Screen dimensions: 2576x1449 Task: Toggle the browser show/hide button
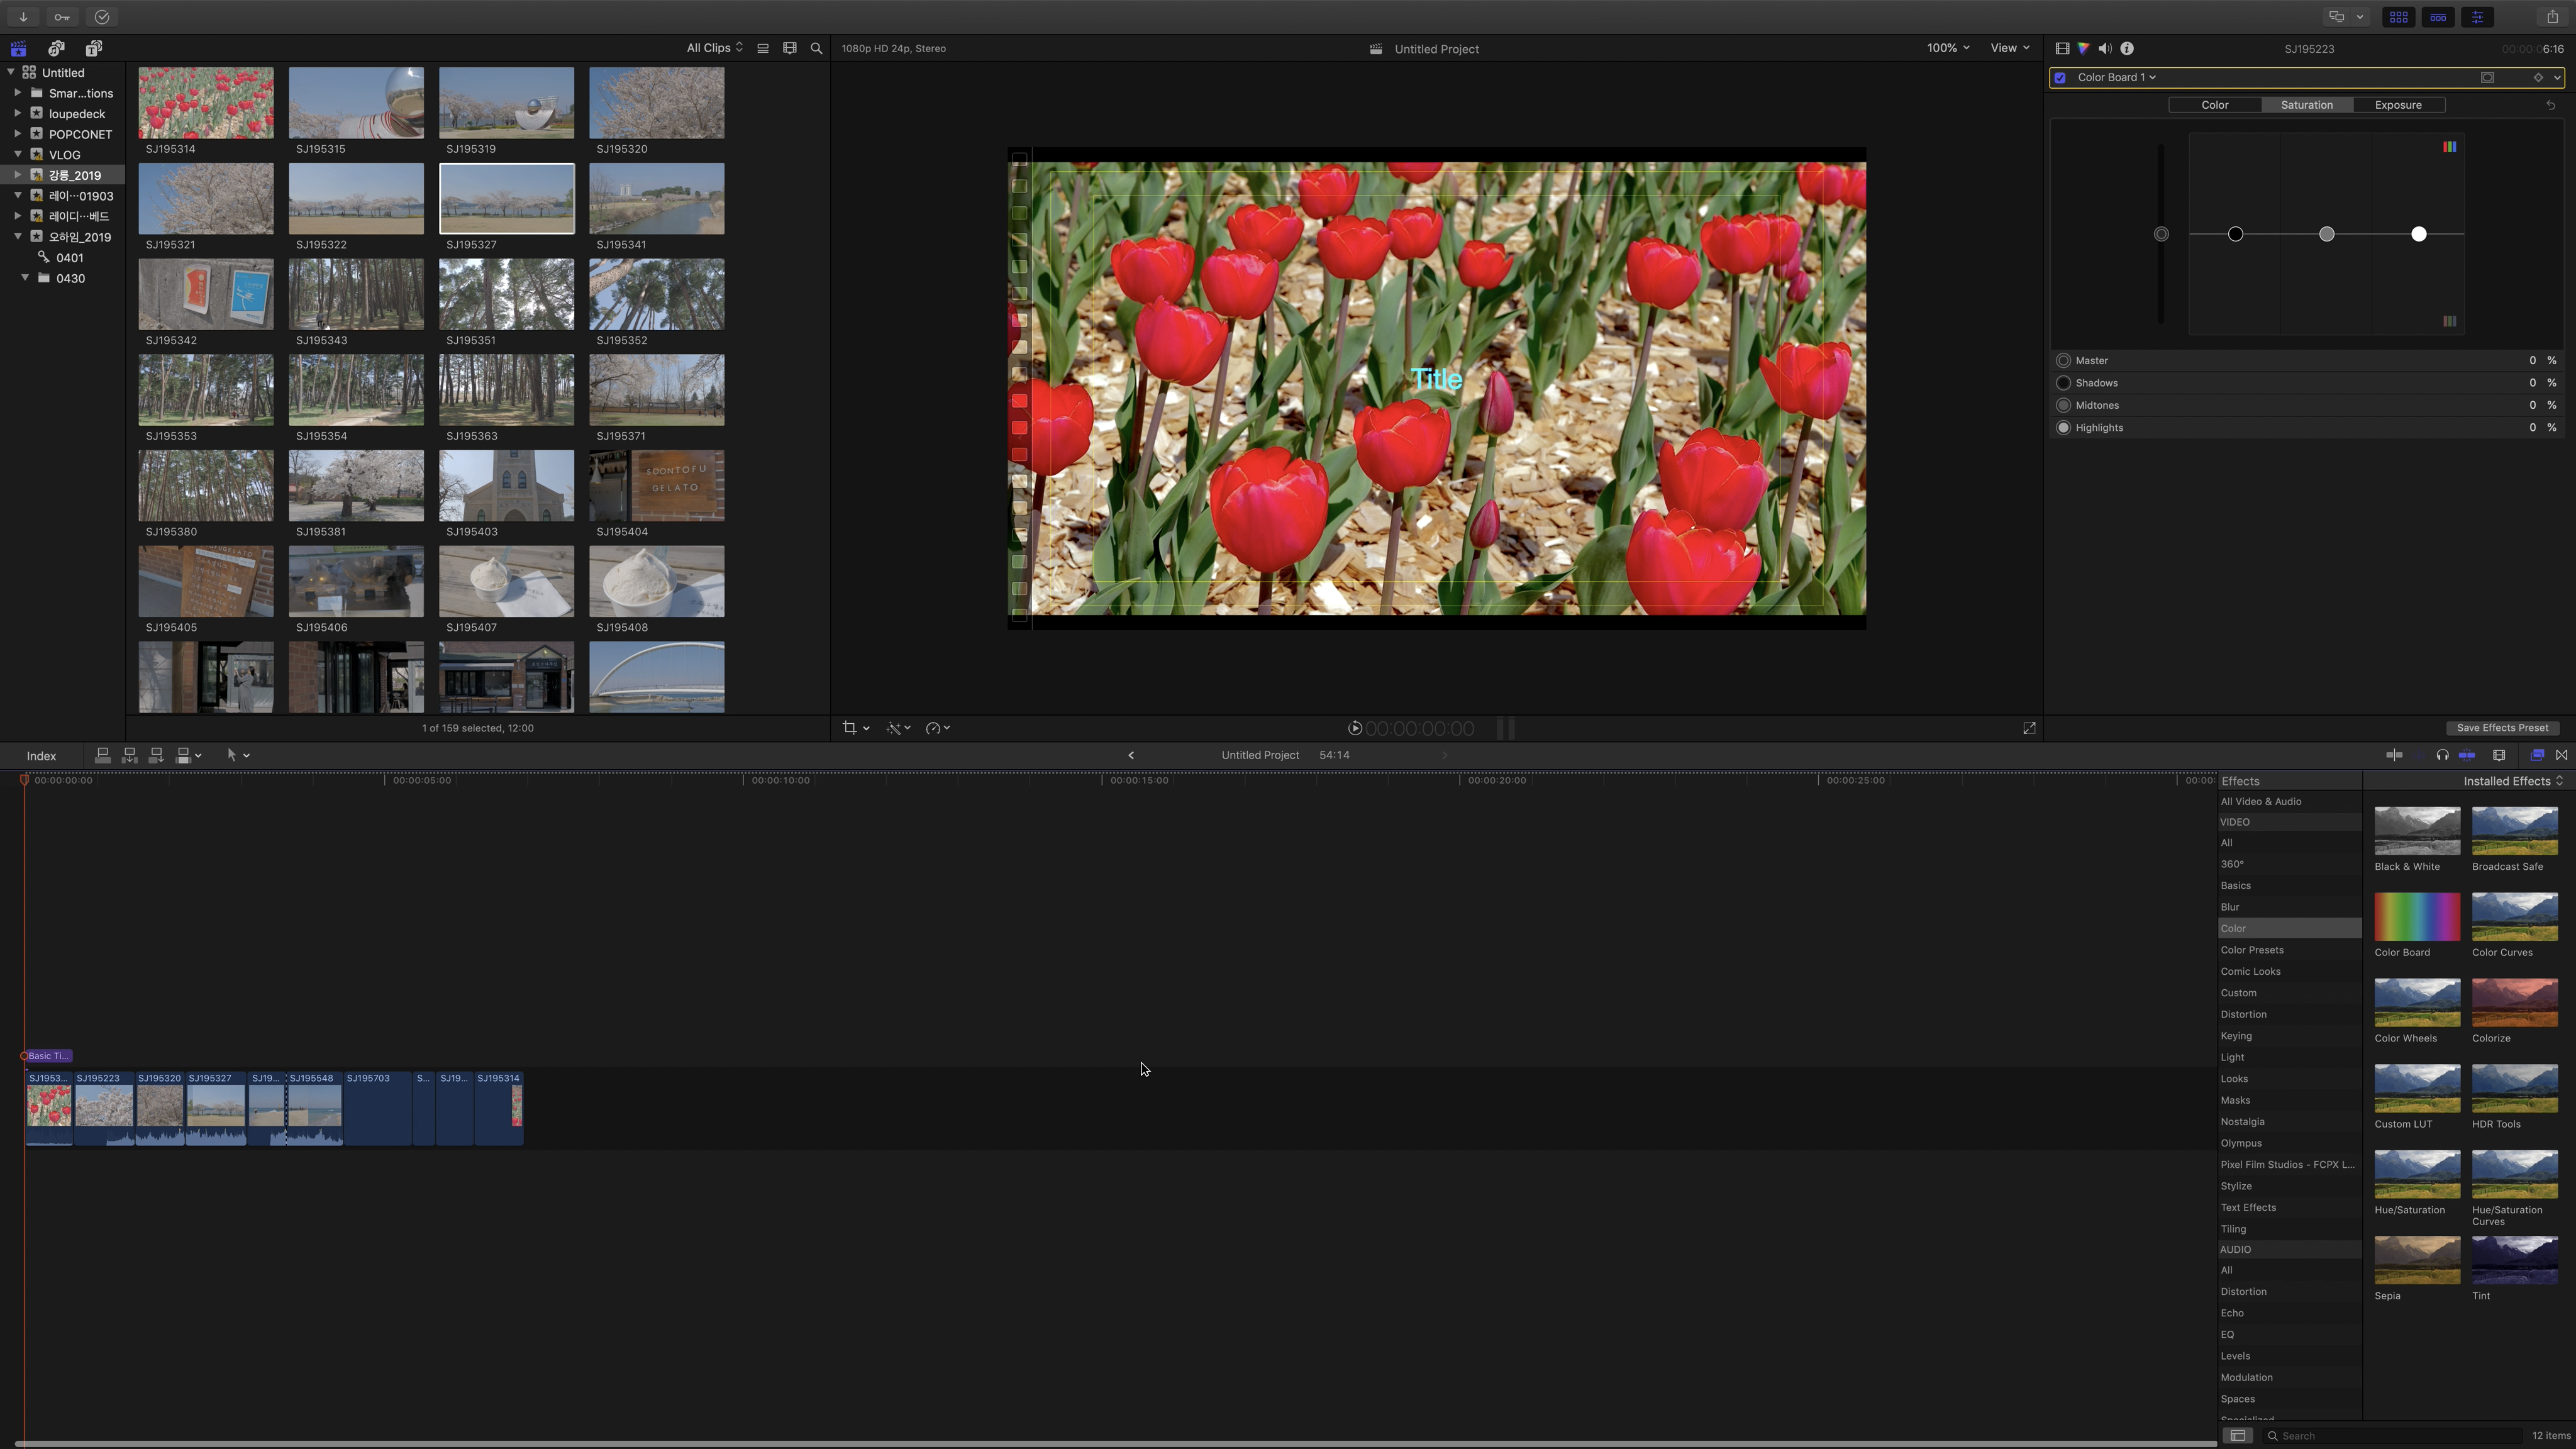pos(2398,17)
